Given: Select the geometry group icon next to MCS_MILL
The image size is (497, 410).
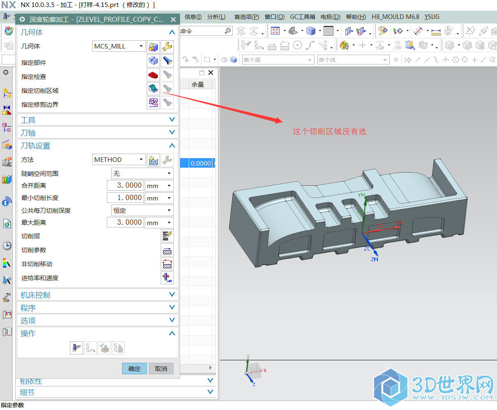Looking at the screenshot, I should (153, 46).
